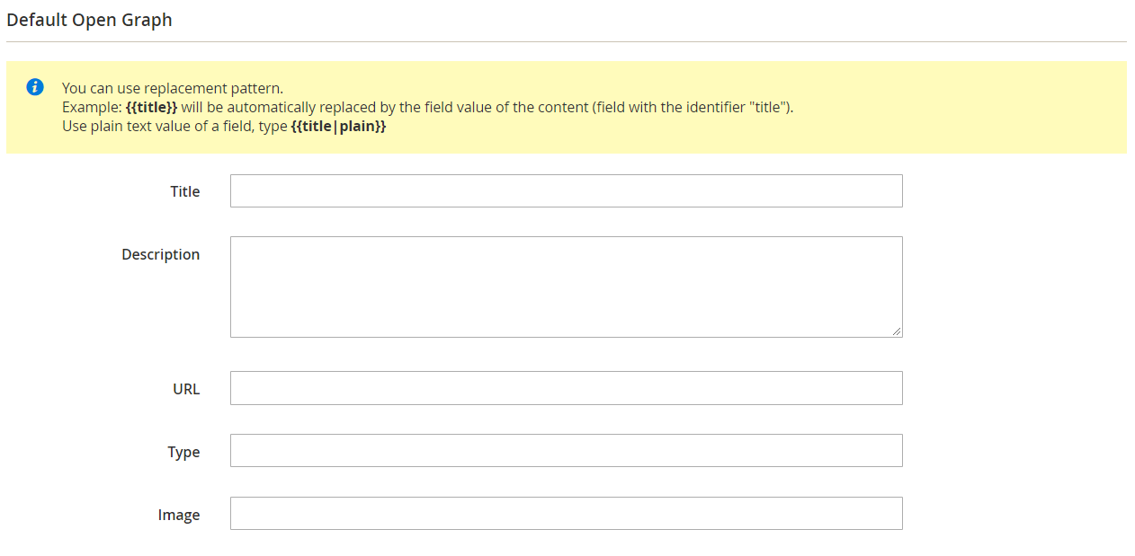Click the "Default Open Graph" section heading
The height and width of the screenshot is (556, 1135).
89,20
